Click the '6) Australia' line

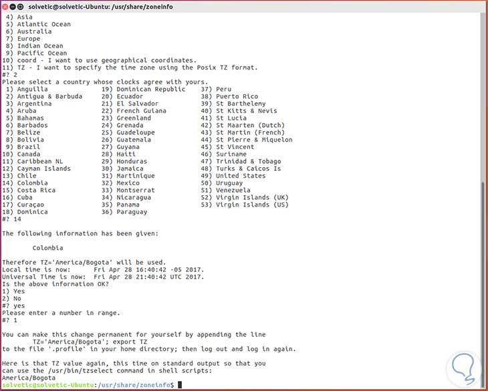click(29, 31)
